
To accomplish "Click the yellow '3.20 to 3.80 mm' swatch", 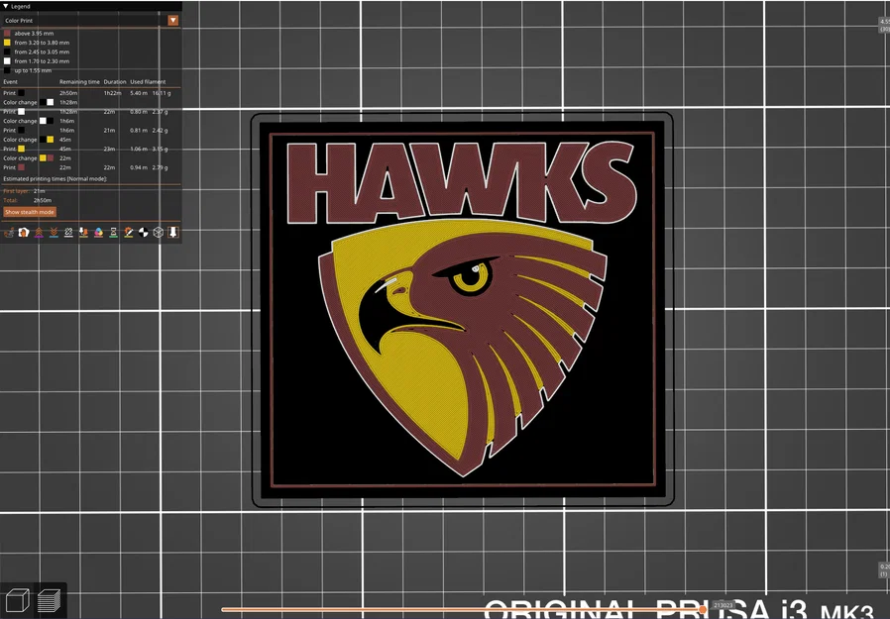I will [x=7, y=43].
